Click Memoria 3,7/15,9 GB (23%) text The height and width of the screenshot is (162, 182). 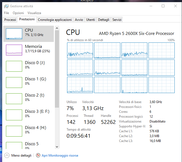pos(38,51)
